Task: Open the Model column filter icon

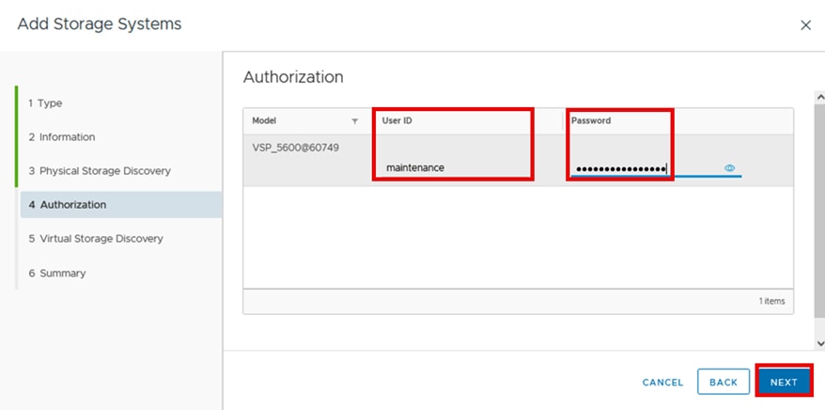Action: point(354,121)
